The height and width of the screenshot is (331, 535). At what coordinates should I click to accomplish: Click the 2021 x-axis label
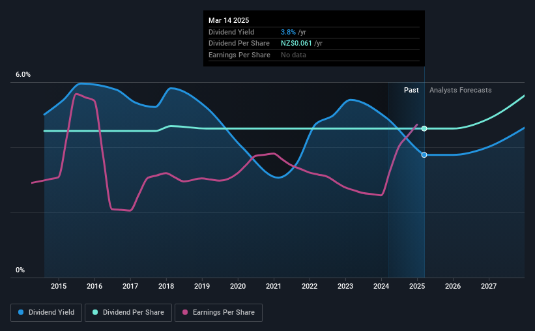coord(274,286)
